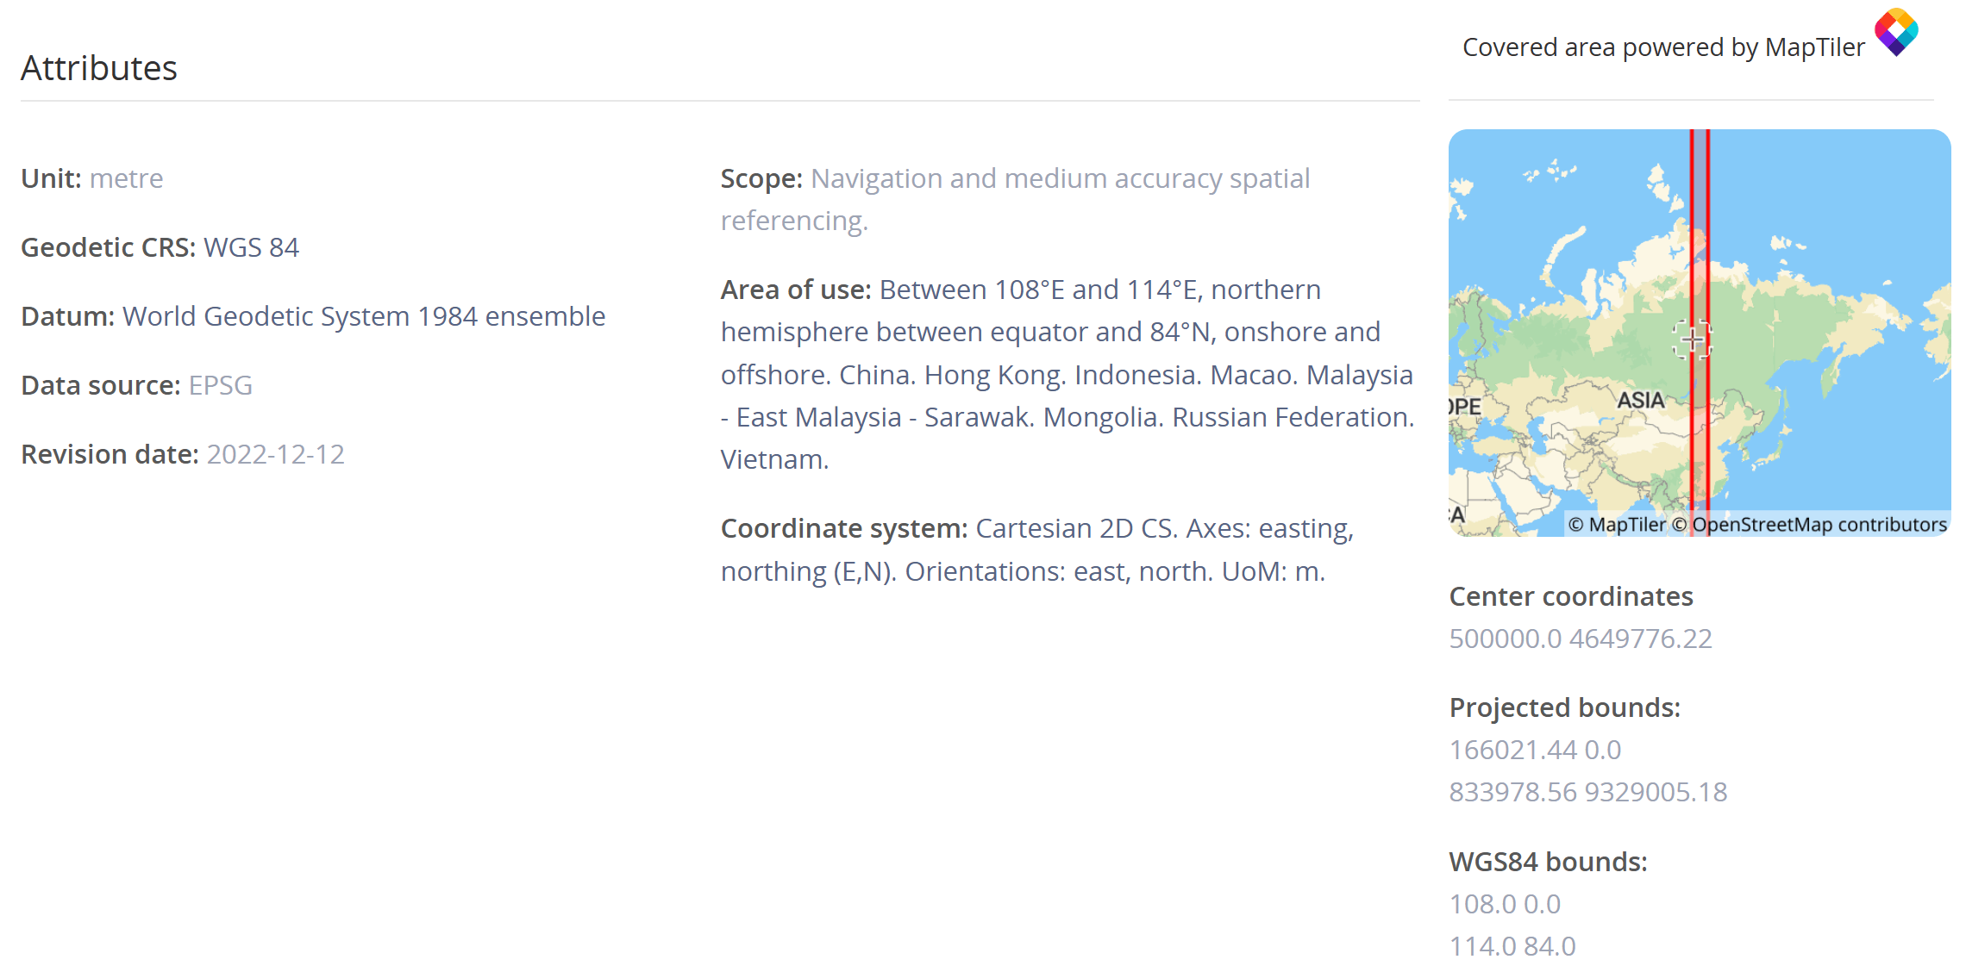Click the area of use description link
The height and width of the screenshot is (972, 1966).
point(1068,375)
